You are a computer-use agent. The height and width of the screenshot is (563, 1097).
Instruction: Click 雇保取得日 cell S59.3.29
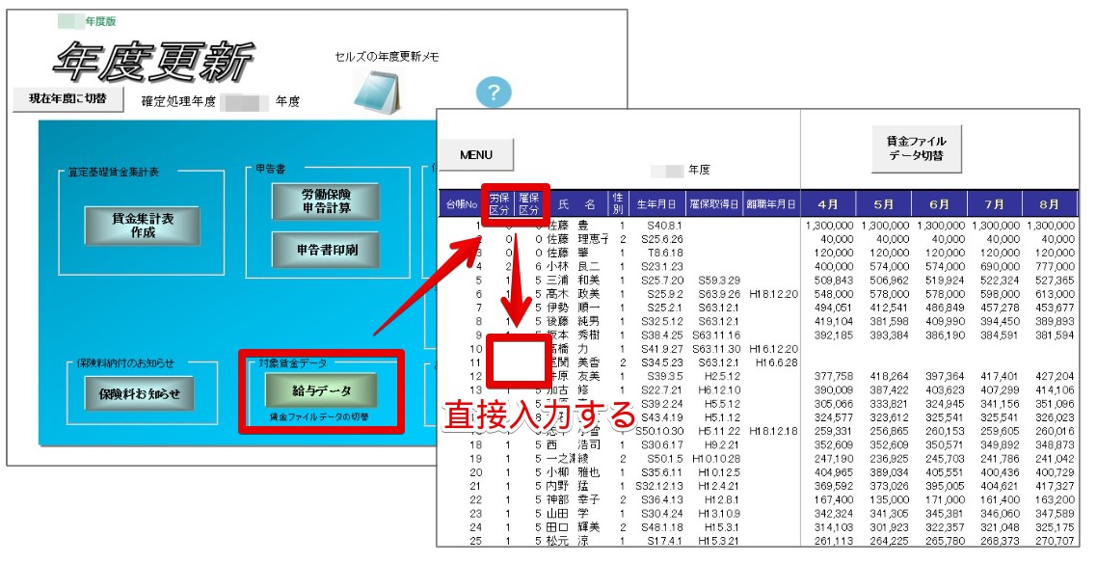coord(719,281)
